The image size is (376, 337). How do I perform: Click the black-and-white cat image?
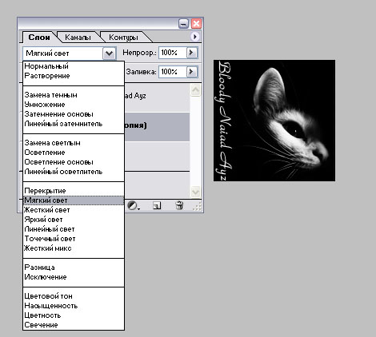coord(274,121)
